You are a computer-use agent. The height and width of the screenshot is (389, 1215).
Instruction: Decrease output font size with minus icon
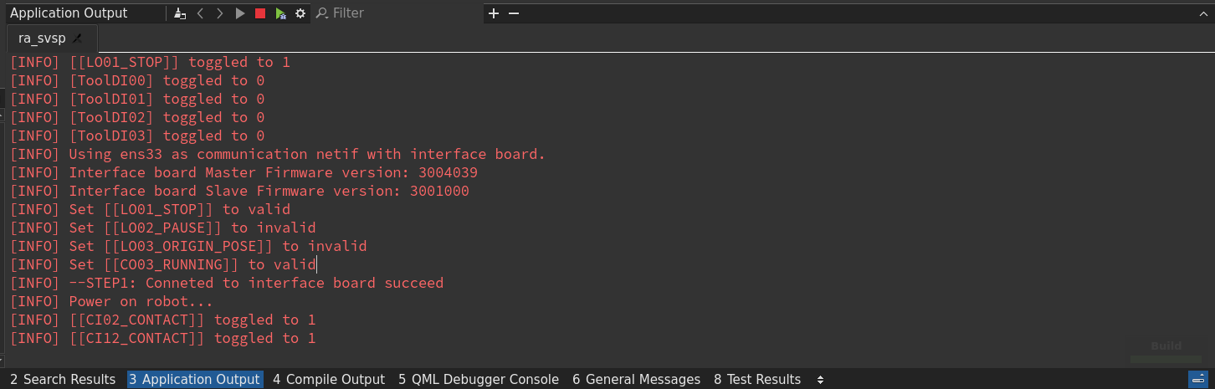pos(514,13)
